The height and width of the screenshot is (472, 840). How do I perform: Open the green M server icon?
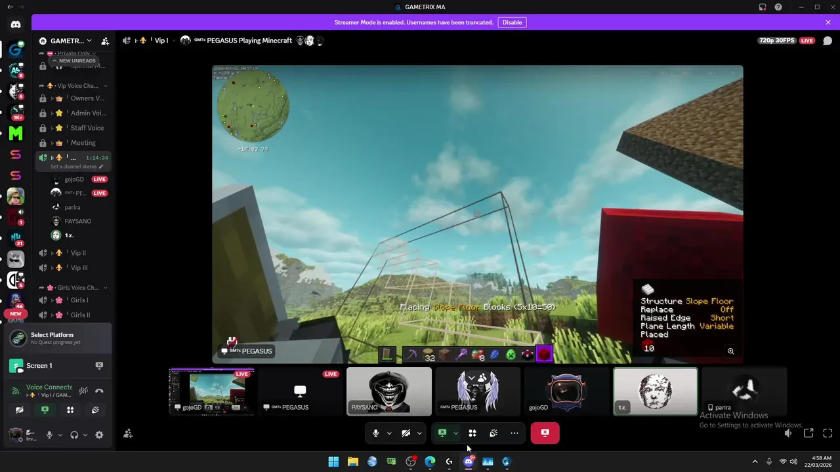click(x=16, y=133)
